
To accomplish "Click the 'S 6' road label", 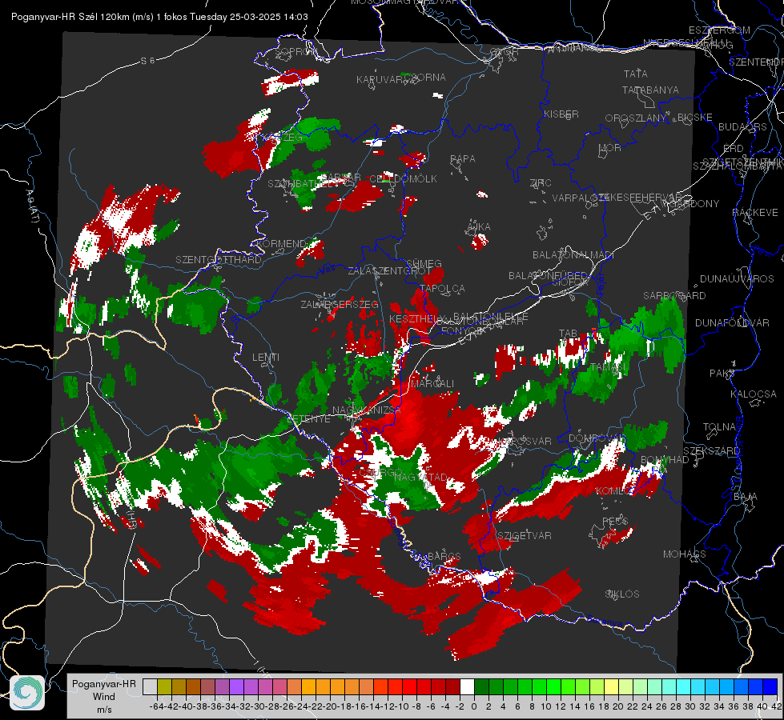I will point(147,61).
